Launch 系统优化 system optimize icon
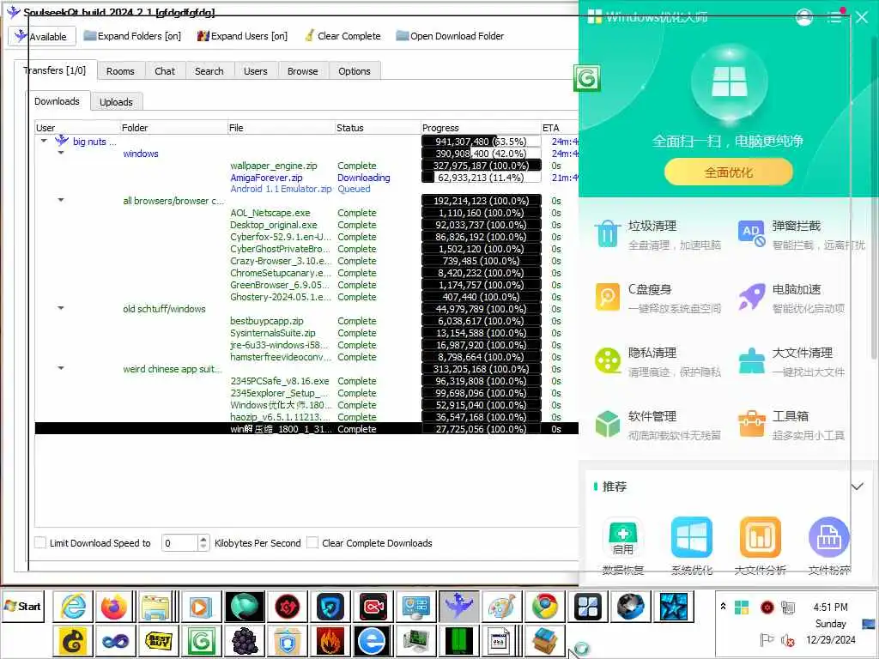This screenshot has height=659, width=879. pyautogui.click(x=692, y=538)
